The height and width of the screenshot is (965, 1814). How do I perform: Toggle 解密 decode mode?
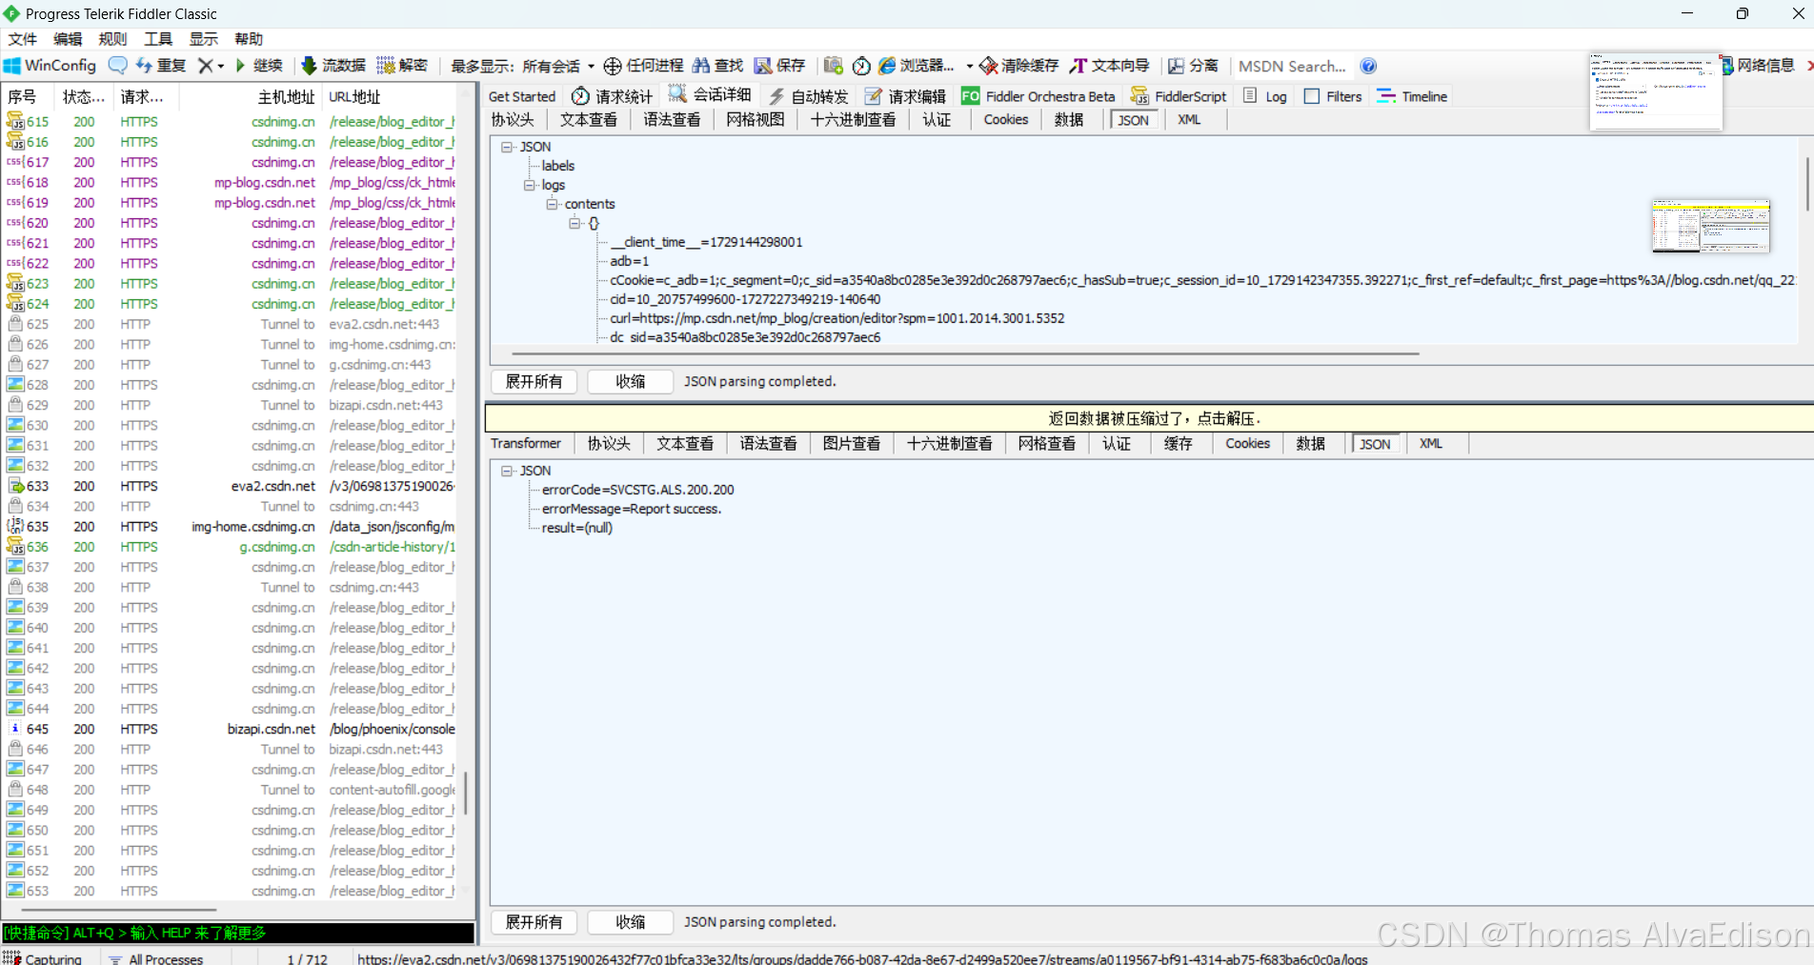click(x=402, y=66)
